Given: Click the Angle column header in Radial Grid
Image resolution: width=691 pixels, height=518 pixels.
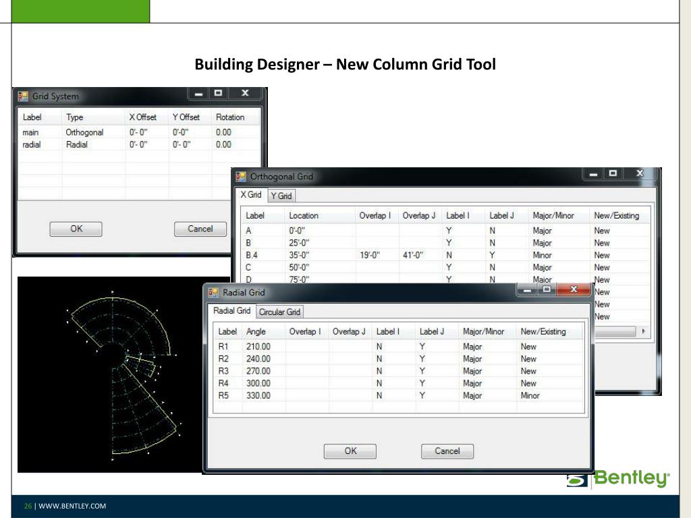Looking at the screenshot, I should (x=264, y=332).
